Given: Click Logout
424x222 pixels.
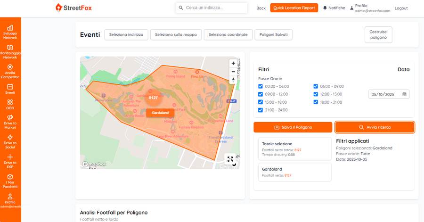Looking at the screenshot, I should [x=401, y=8].
